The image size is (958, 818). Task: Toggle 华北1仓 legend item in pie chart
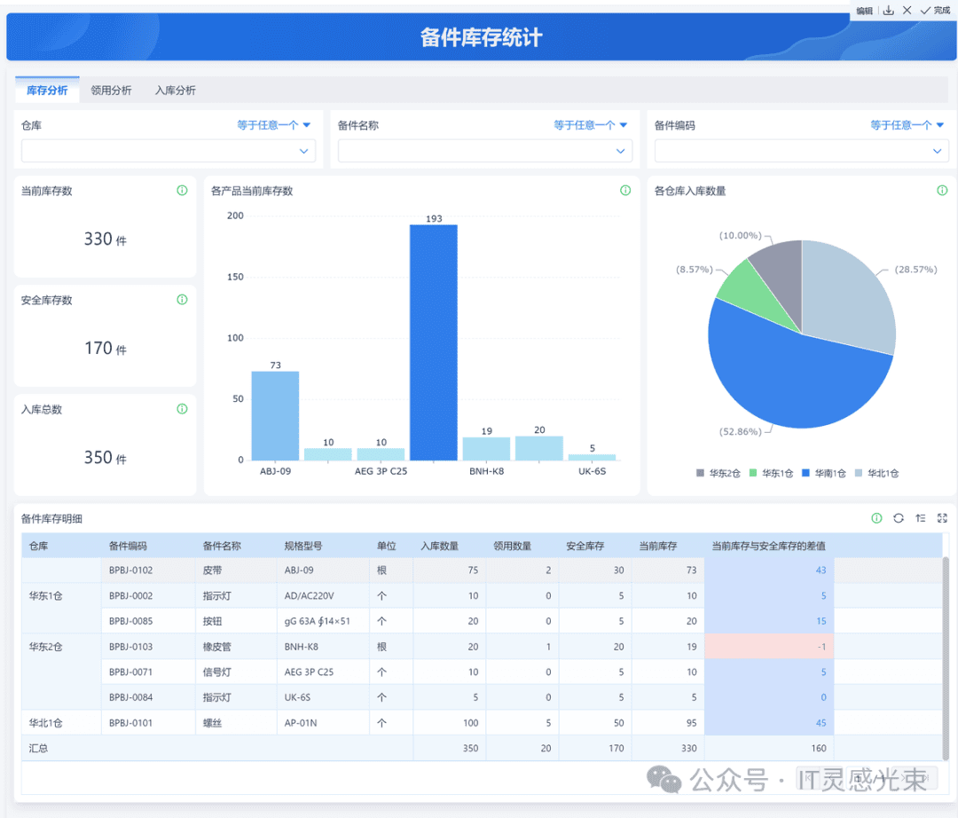(x=876, y=473)
